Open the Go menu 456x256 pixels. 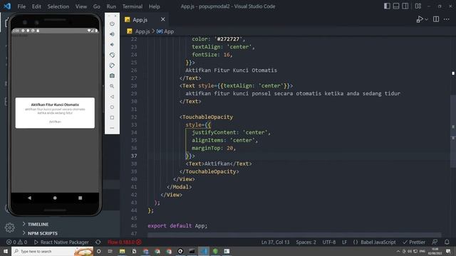coord(97,6)
